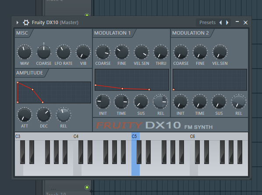Click Modulation 2 FINE knob

tap(200, 52)
